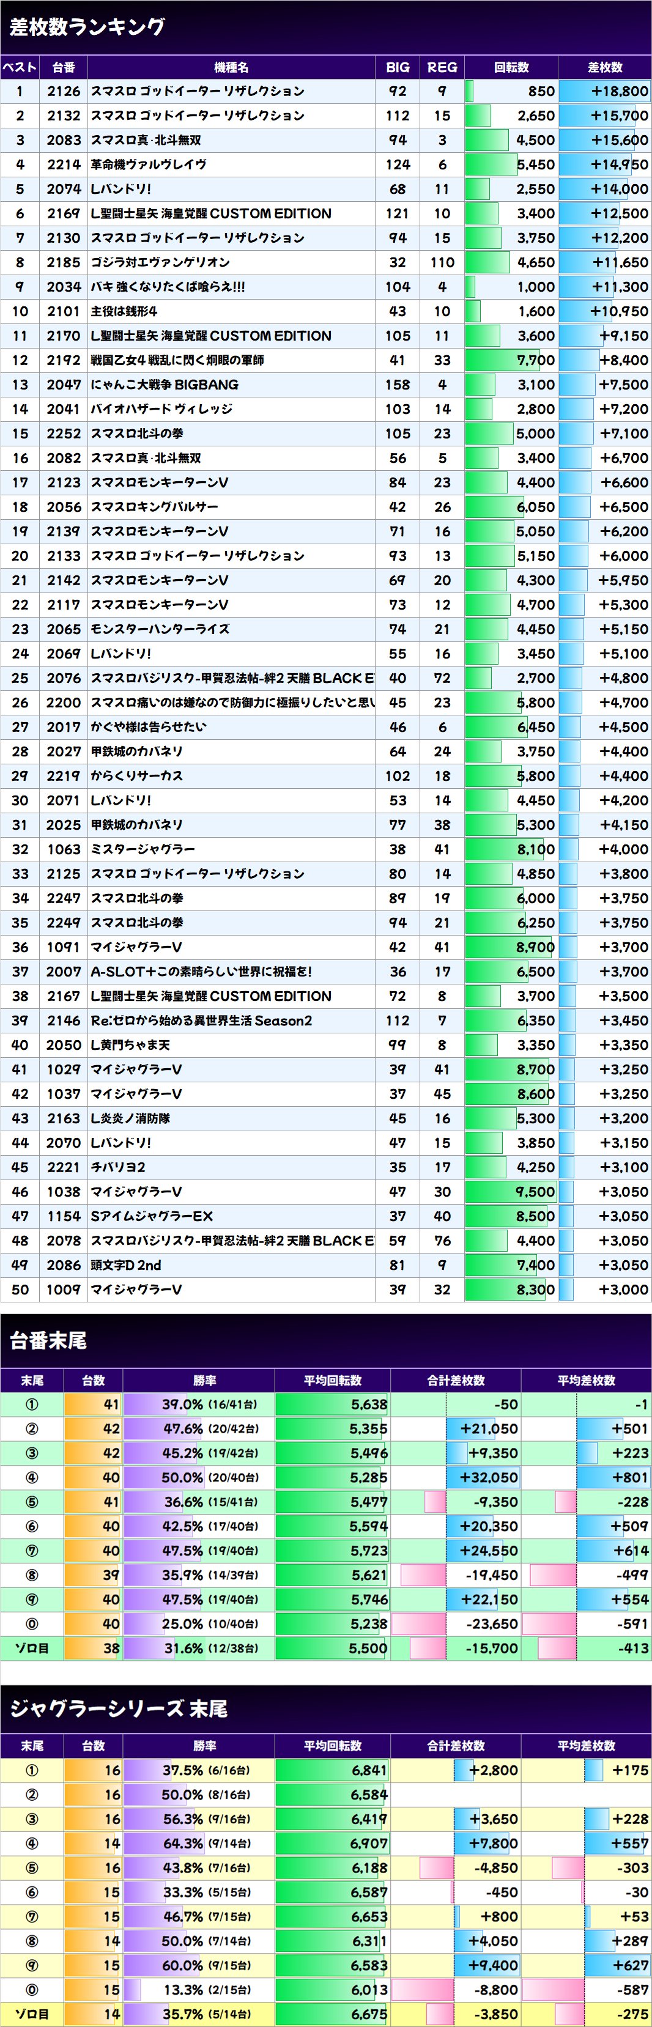Click L黄門ちゃま天 machine name
The image size is (652, 2027).
click(x=130, y=1045)
